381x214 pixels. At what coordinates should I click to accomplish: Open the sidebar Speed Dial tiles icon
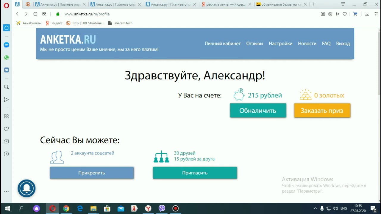click(x=6, y=116)
